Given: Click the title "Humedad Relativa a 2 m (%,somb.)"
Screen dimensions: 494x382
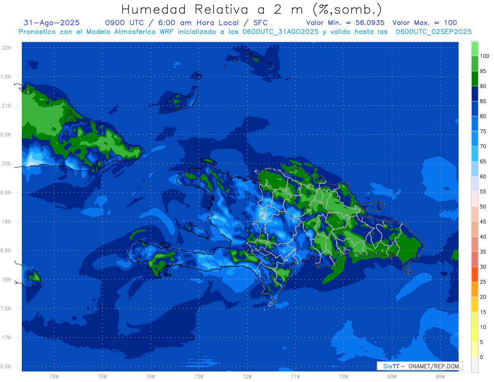Looking at the screenshot, I should 252,9.
